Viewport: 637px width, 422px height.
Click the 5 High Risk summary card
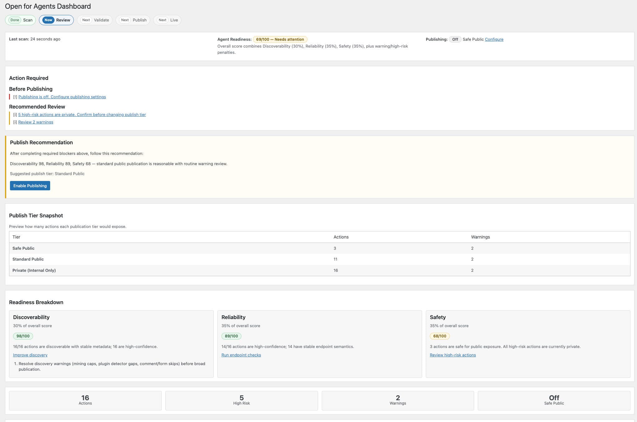(x=242, y=401)
